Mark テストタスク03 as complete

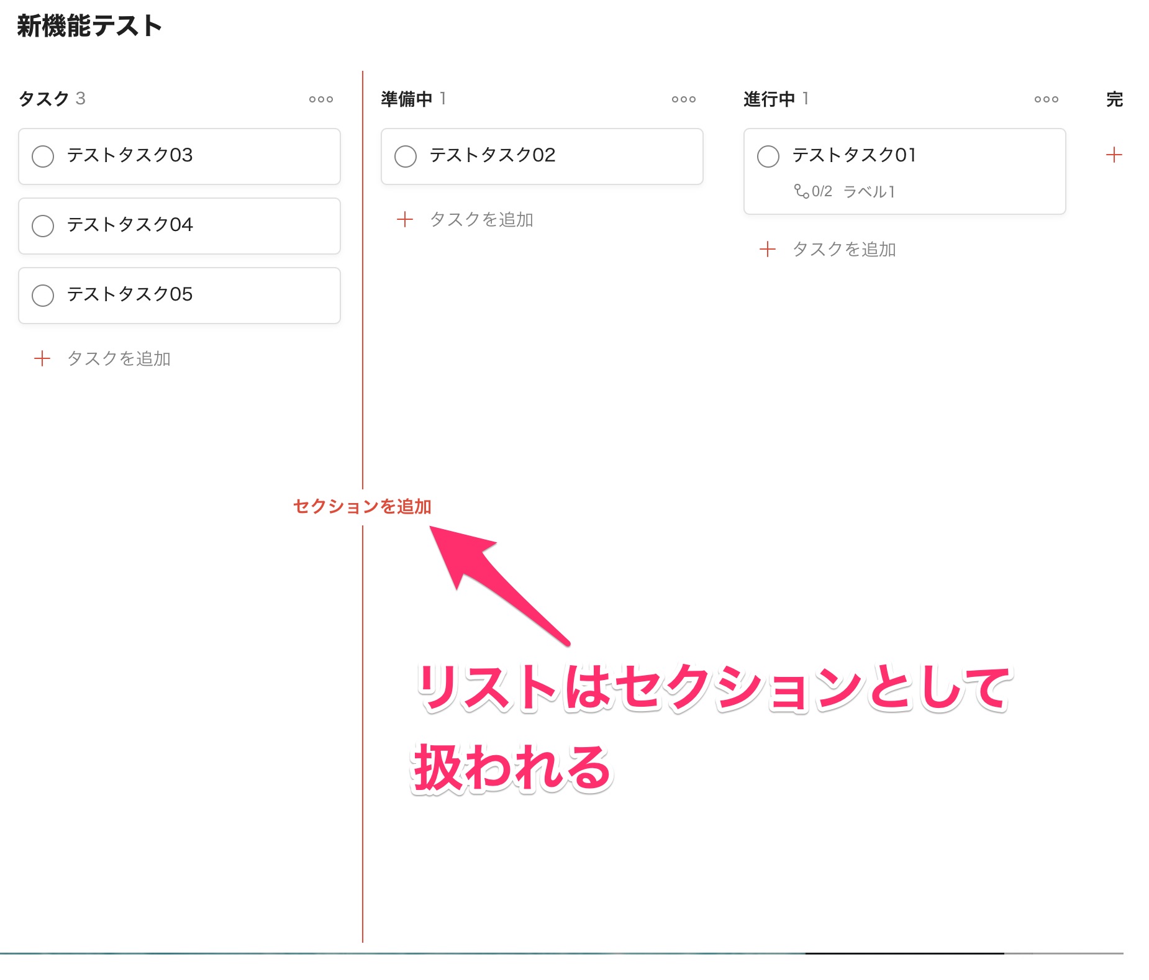[x=43, y=157]
